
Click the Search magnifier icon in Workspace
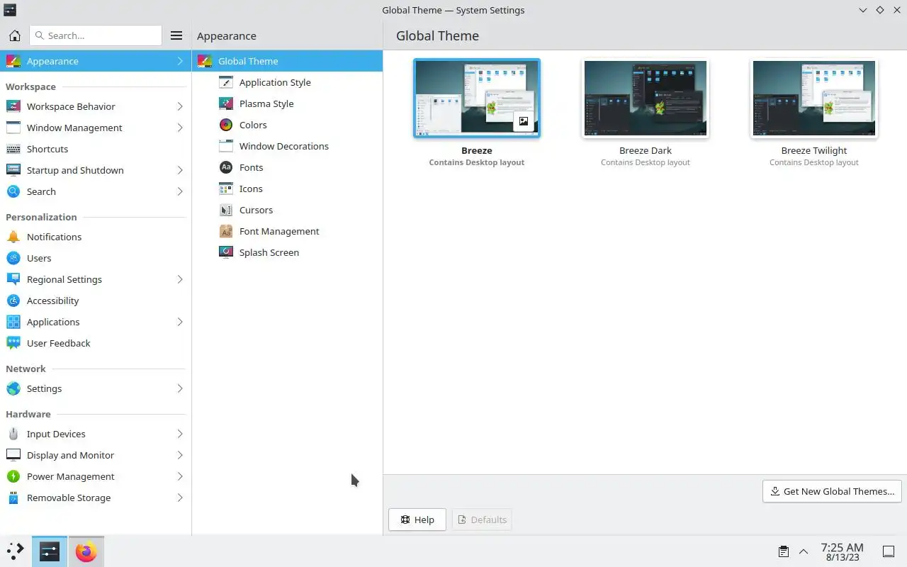point(13,191)
